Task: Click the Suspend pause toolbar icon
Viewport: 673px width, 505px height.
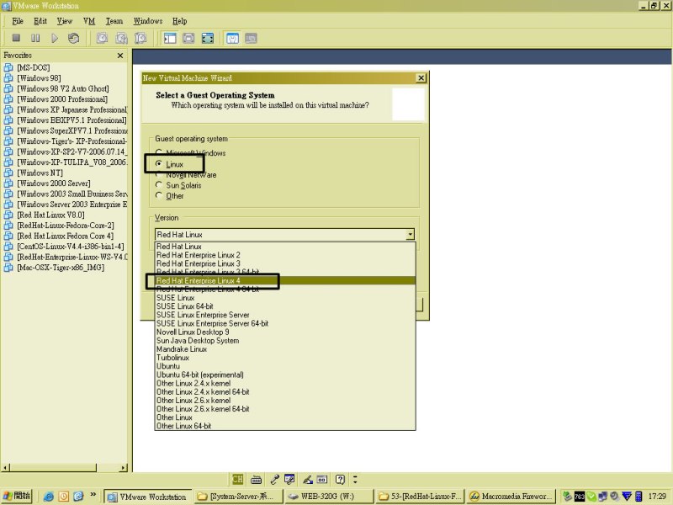Action: (35, 38)
